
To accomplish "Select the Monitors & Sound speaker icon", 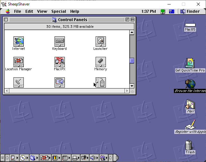I will tap(59, 82).
